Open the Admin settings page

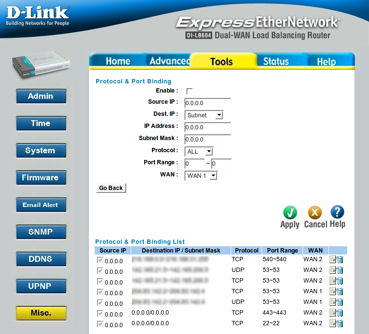[41, 96]
